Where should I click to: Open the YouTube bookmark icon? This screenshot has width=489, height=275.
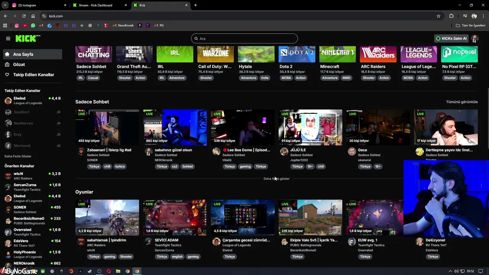coord(25,26)
